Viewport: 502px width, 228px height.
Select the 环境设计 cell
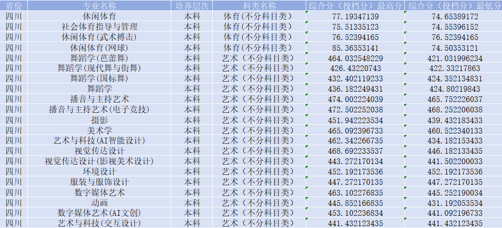coord(100,172)
